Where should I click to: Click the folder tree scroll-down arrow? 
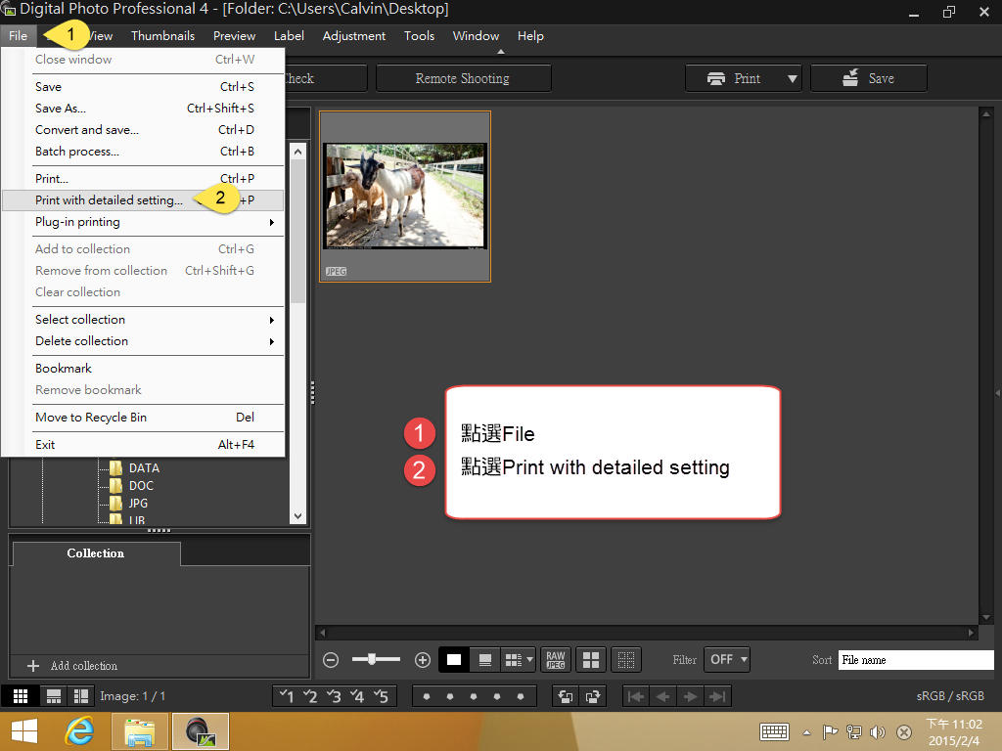[297, 515]
